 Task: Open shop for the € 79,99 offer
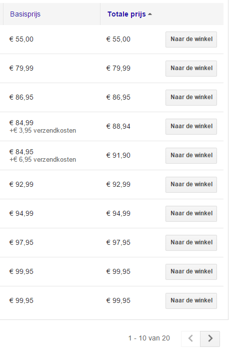point(191,69)
